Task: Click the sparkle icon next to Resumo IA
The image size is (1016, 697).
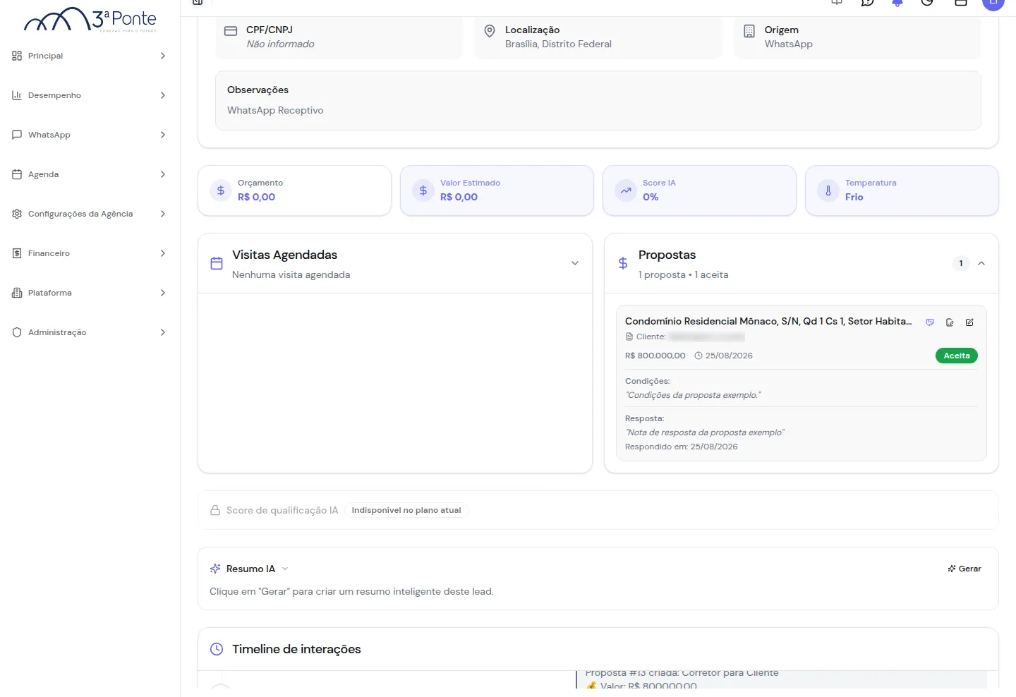Action: coord(215,569)
